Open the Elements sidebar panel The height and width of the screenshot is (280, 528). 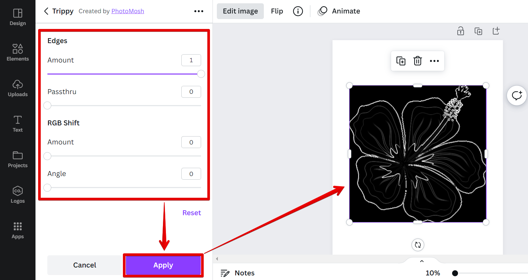18,52
